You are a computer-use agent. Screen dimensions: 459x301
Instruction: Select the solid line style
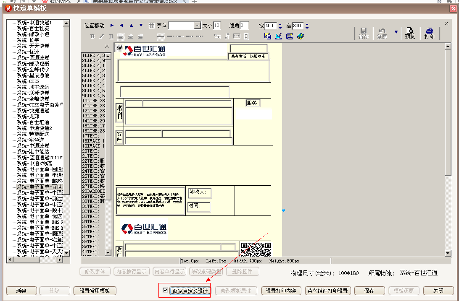point(161,36)
